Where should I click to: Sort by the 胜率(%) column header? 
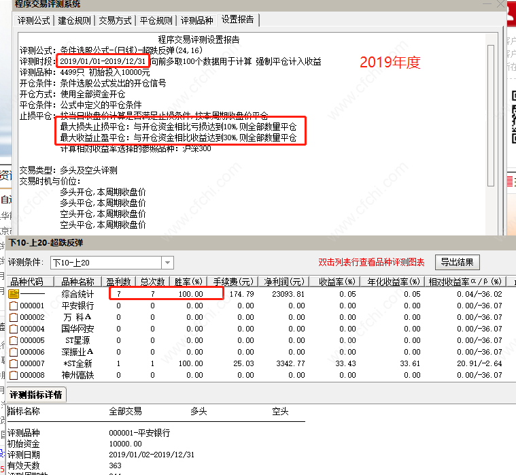pos(188,282)
